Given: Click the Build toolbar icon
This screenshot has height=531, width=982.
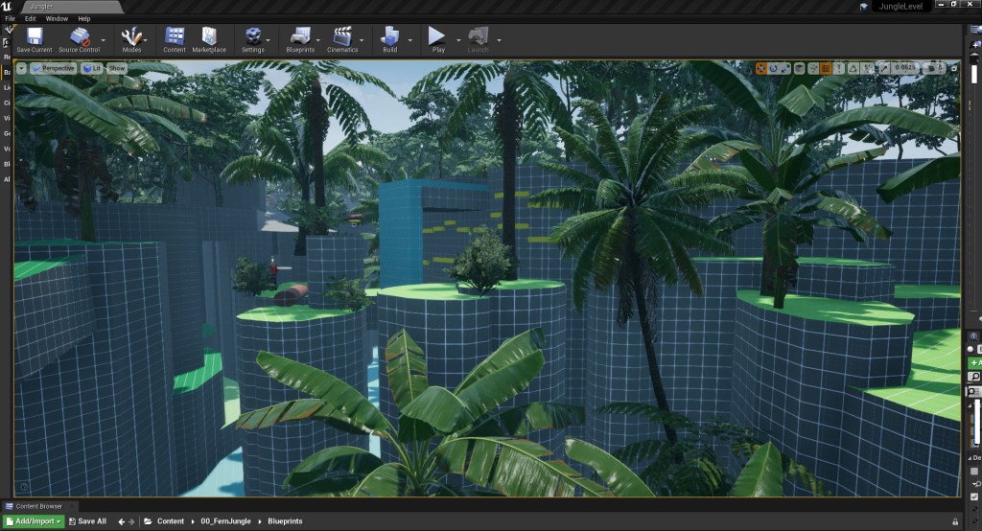Looking at the screenshot, I should pos(390,38).
